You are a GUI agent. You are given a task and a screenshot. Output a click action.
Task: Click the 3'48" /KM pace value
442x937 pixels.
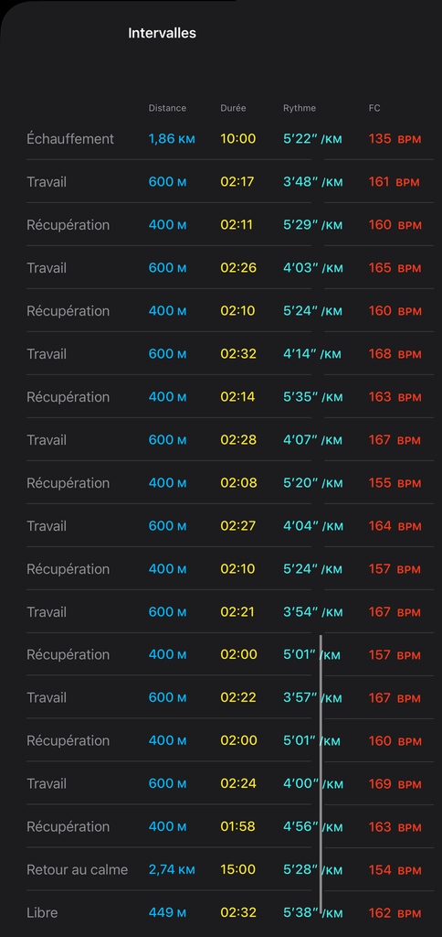point(312,182)
